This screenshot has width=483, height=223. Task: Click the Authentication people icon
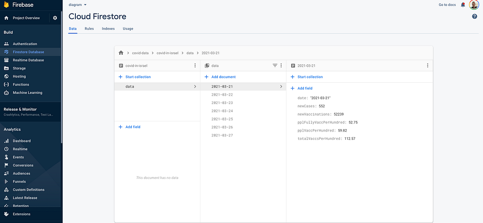[x=6, y=44]
